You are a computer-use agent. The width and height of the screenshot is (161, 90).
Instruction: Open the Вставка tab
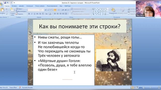[x=14, y=6]
